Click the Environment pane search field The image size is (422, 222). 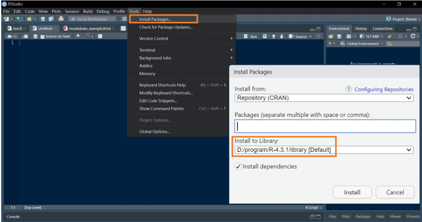tap(402, 43)
